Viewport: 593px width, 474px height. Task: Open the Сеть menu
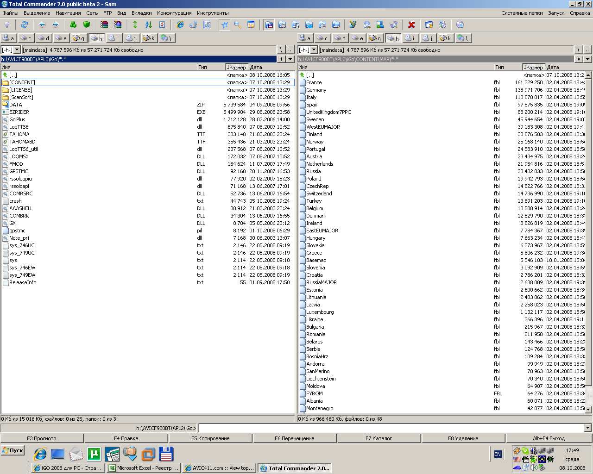[x=92, y=13]
